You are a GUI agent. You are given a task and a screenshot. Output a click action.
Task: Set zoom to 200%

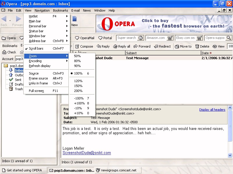pos(82,91)
